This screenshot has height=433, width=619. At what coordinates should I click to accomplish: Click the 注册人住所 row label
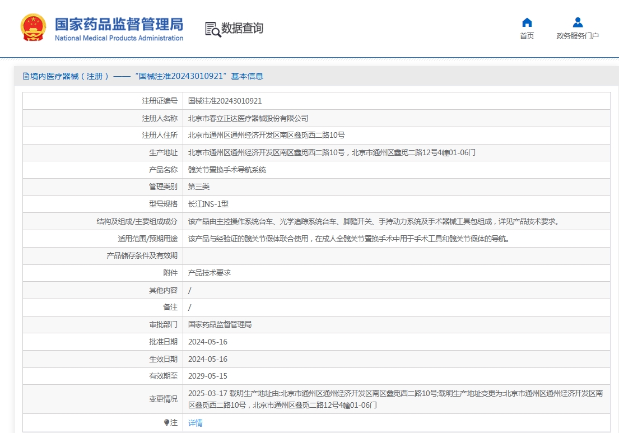pyautogui.click(x=160, y=136)
